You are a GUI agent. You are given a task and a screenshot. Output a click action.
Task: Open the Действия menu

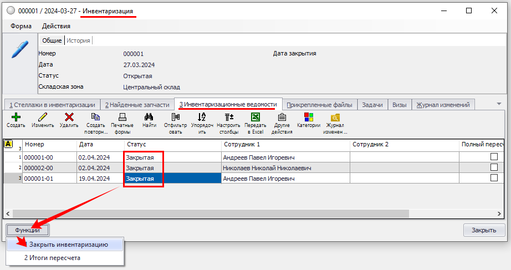56,26
